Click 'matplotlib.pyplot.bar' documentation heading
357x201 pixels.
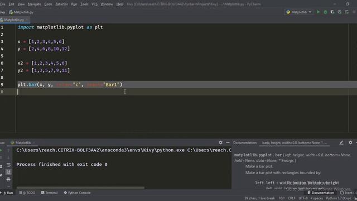tap(258, 155)
